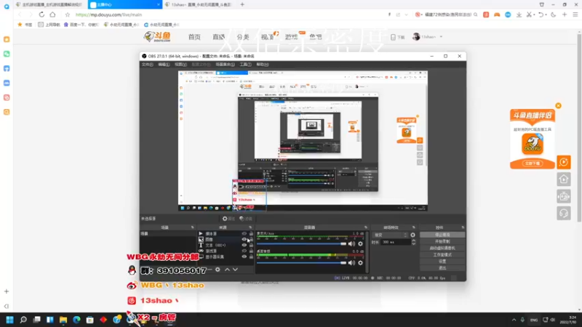
Task: Move selected source down arrow
Action: 235,270
